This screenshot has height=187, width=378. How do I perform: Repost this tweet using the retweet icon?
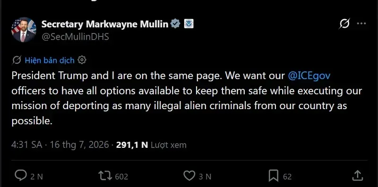(x=105, y=176)
